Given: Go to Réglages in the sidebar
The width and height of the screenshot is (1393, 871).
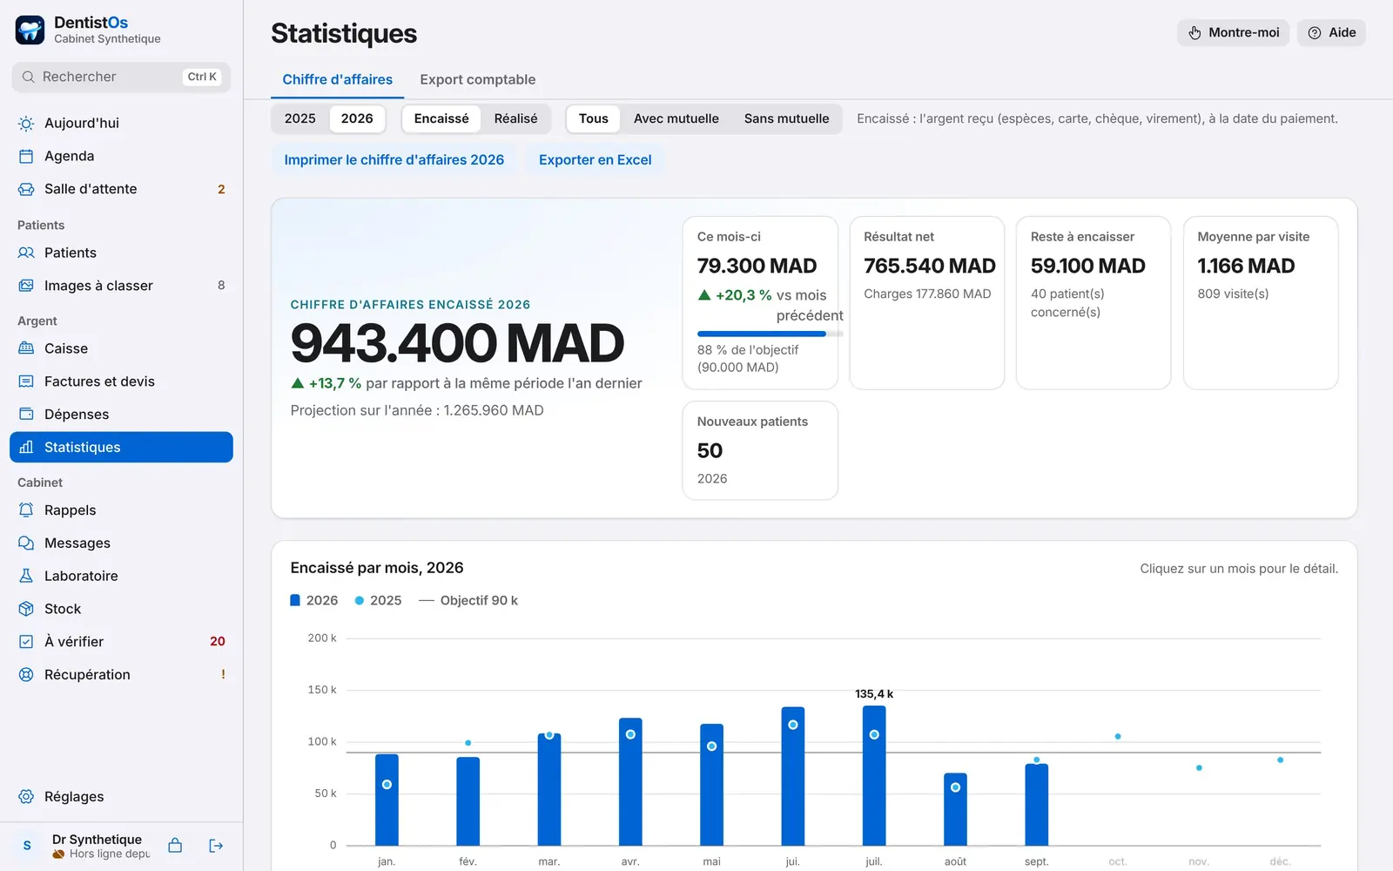Looking at the screenshot, I should point(121,797).
